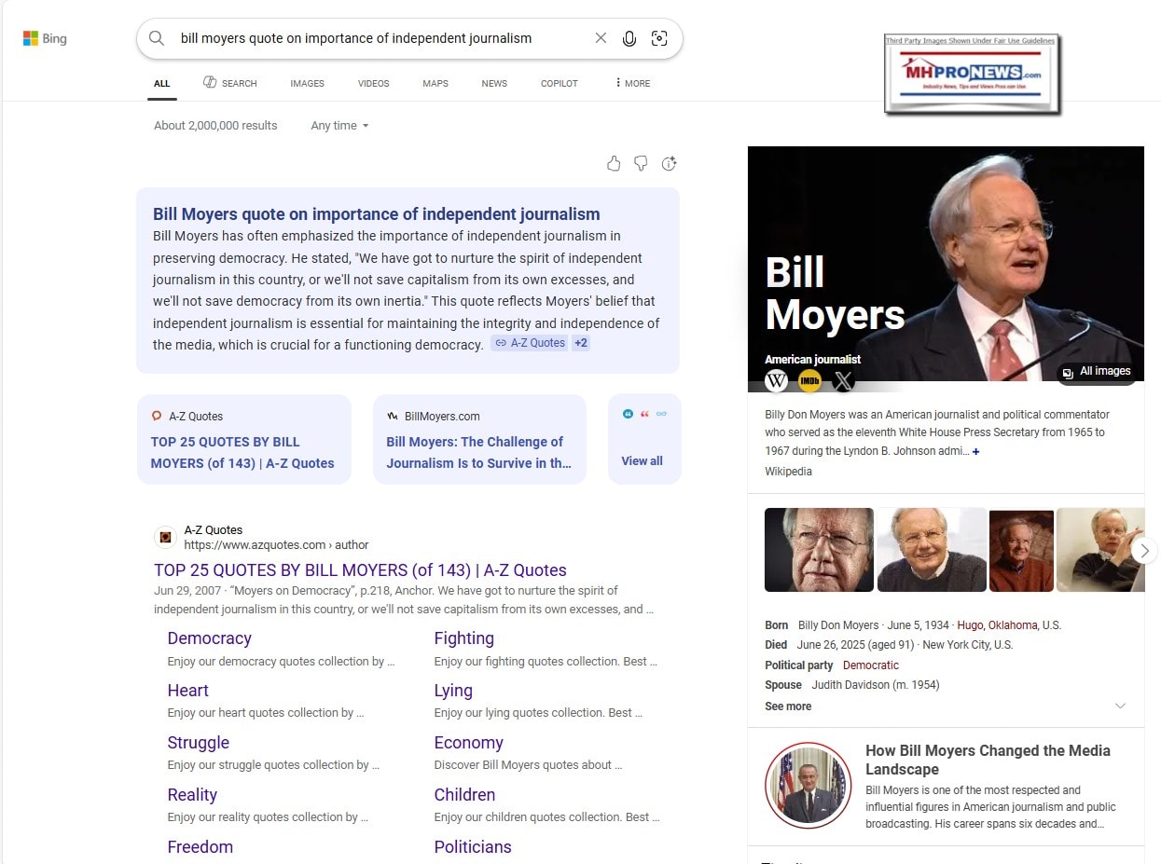Open All images for Bill Moyers
This screenshot has height=864, width=1161.
1096,372
